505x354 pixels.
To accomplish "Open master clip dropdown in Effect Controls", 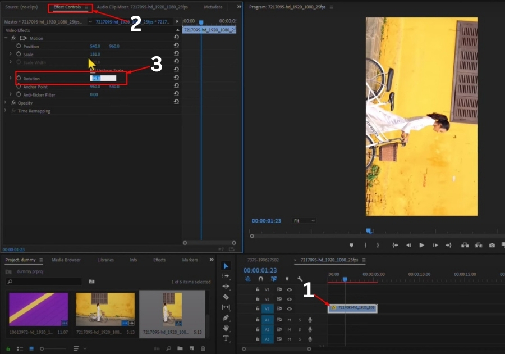I will pyautogui.click(x=90, y=22).
